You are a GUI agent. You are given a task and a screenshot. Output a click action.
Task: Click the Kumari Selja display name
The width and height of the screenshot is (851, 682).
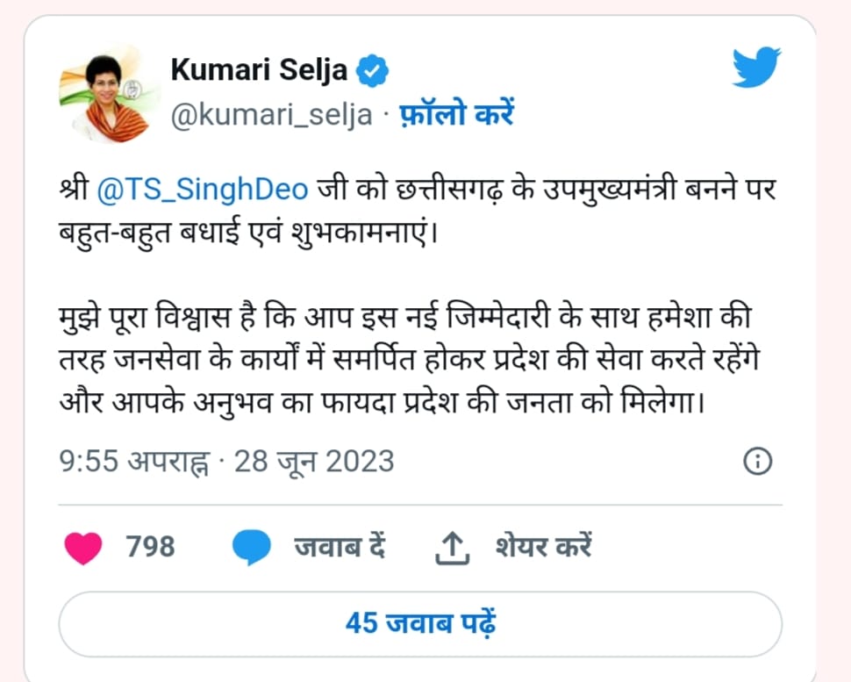[x=259, y=70]
